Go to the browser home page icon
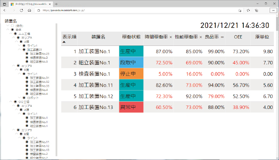Screen dimensions: 279x160 click(x=30, y=10)
